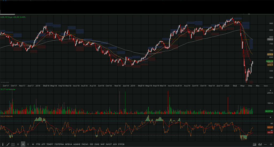Pick the ΑΔΜΗΕ symbol shortcut
Screen dimensions: 274x147
coord(77,144)
